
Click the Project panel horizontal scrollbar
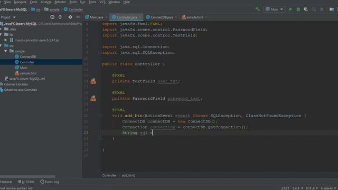(27, 176)
